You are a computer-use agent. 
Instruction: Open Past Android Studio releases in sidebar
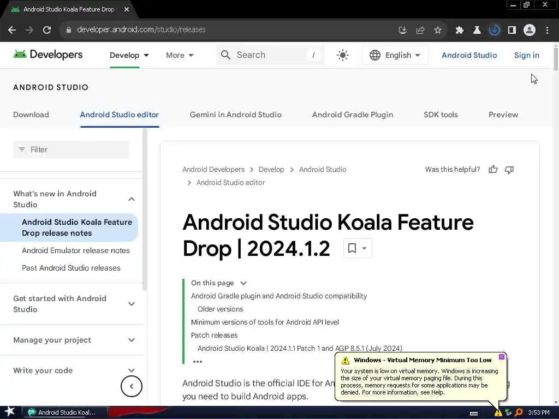coord(71,268)
